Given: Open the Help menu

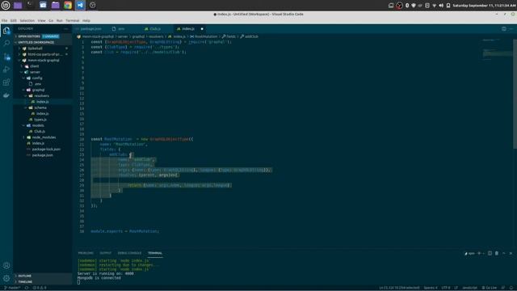Looking at the screenshot, I should pos(86,20).
